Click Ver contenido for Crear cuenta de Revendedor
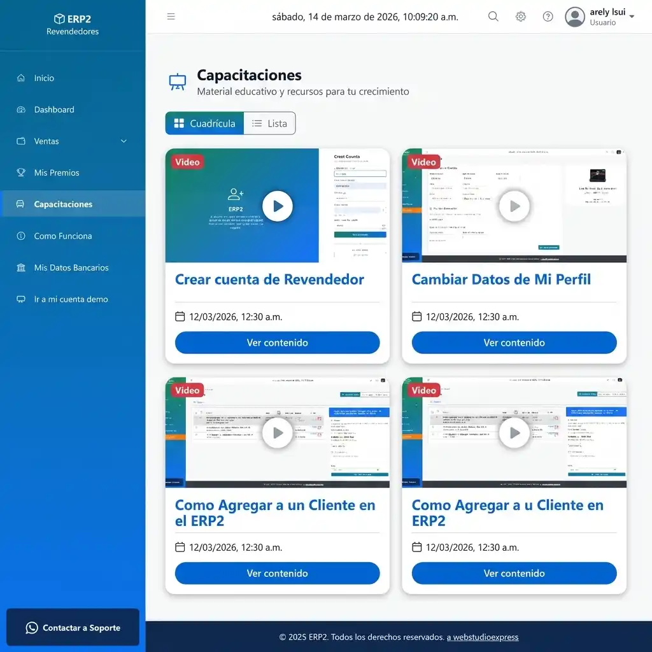652x652 pixels. 277,343
